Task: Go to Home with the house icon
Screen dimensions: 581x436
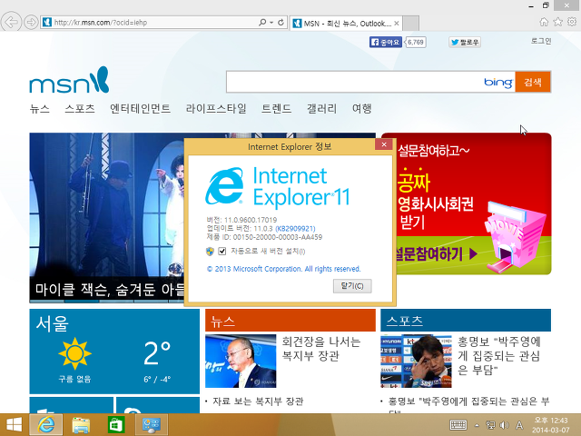Action: point(544,22)
